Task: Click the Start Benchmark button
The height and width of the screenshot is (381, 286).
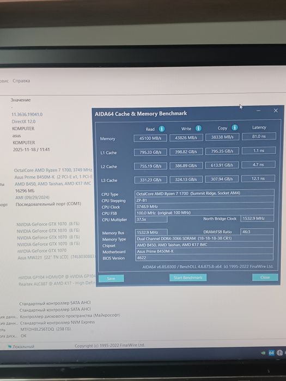Action: (188, 278)
